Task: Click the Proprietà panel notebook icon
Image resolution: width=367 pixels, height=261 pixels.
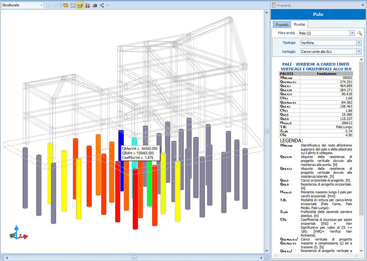Action: click(274, 5)
